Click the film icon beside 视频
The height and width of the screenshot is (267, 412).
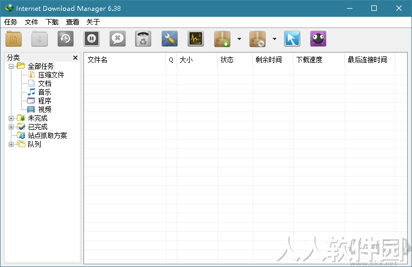click(31, 109)
